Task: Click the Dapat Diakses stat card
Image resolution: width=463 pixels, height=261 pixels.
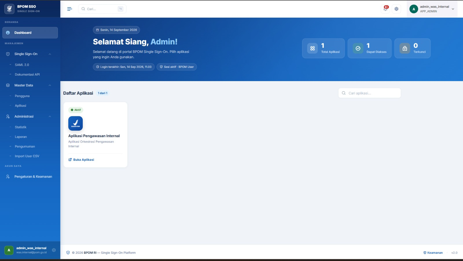Action: (370, 48)
